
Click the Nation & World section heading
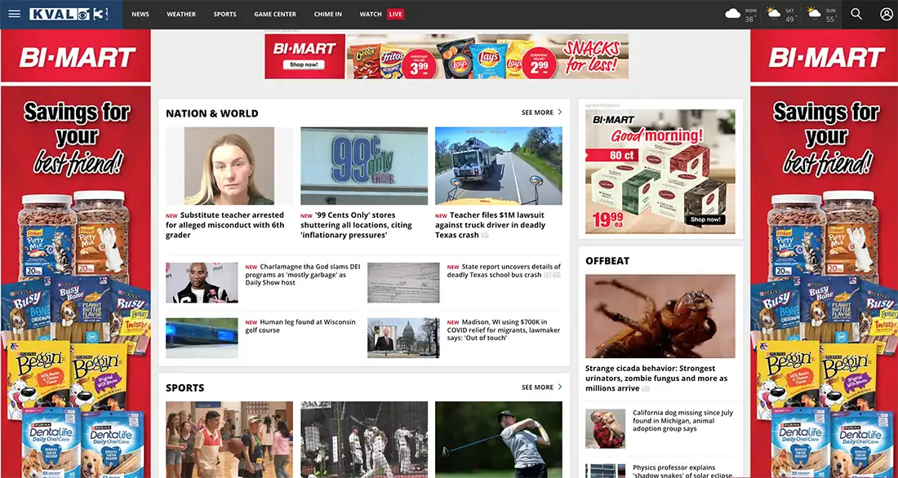212,113
